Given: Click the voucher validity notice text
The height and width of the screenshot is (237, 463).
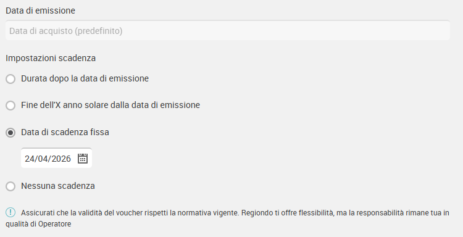Looking at the screenshot, I should coord(227,218).
